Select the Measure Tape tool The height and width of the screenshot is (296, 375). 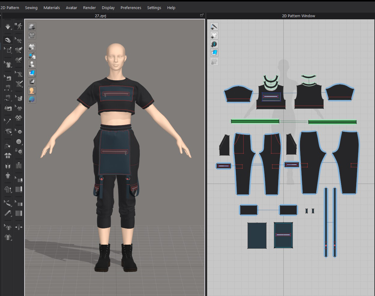point(8,214)
